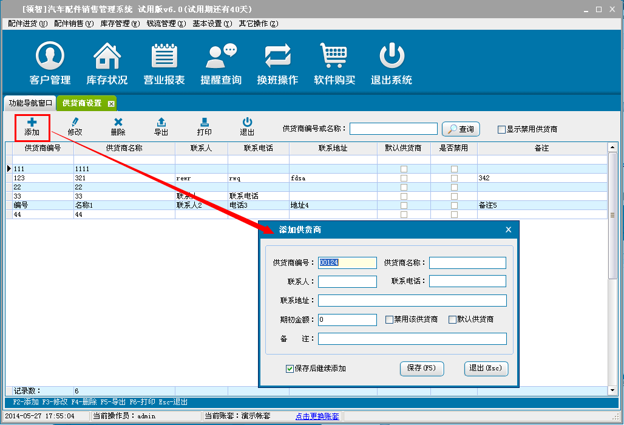The height and width of the screenshot is (425, 624).
Task: Open 软件购买 shopping cart icon
Action: (334, 57)
